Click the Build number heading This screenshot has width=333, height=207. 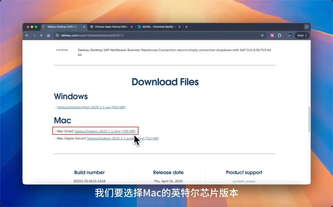click(89, 172)
